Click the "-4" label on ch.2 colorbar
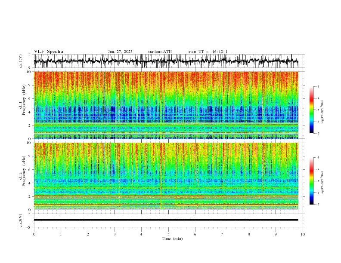The image size is (341, 263). tap(317, 169)
